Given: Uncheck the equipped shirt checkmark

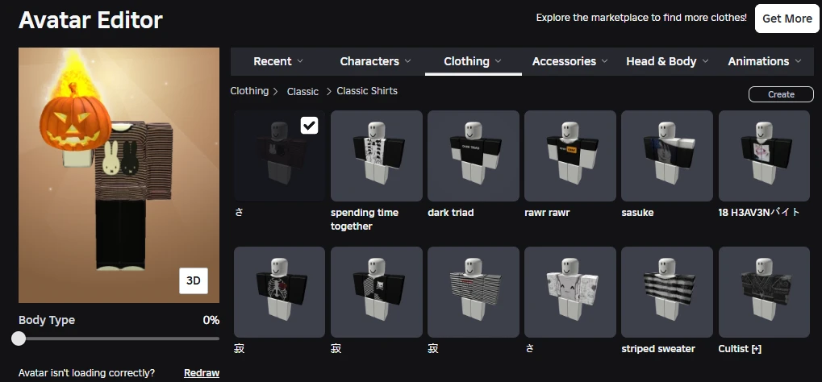Looking at the screenshot, I should click(x=309, y=125).
